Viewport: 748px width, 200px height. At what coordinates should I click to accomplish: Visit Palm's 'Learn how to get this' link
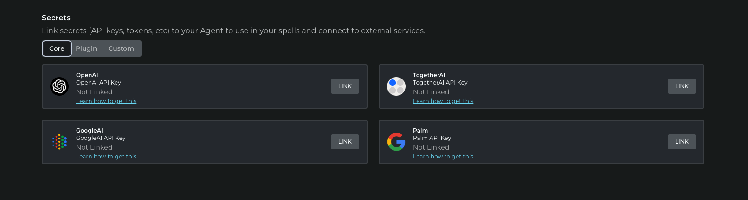[443, 157]
